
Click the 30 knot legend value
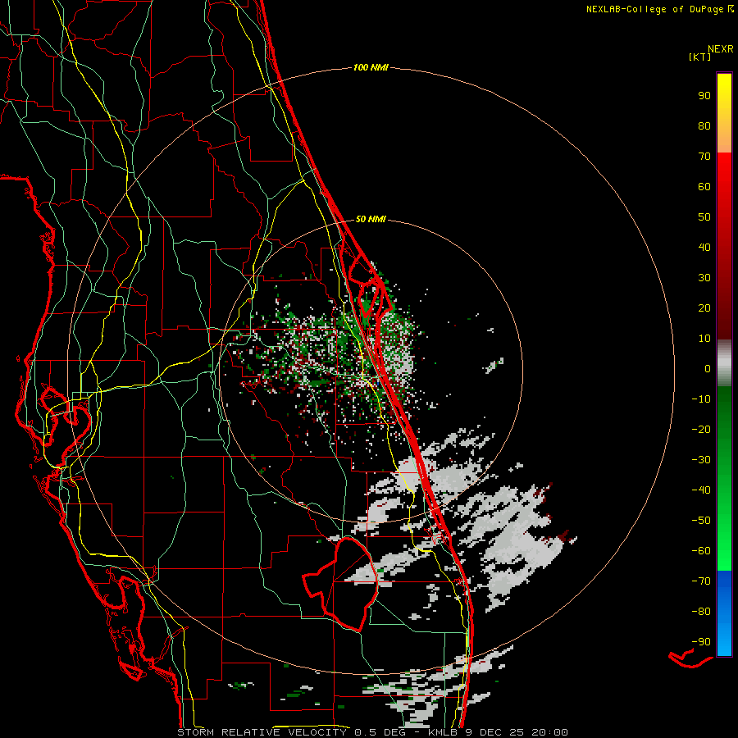(704, 278)
